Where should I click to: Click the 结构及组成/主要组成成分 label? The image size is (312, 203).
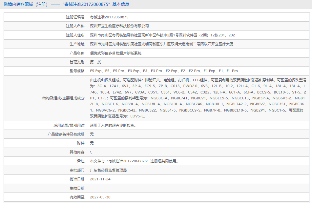pyautogui.click(x=63, y=98)
